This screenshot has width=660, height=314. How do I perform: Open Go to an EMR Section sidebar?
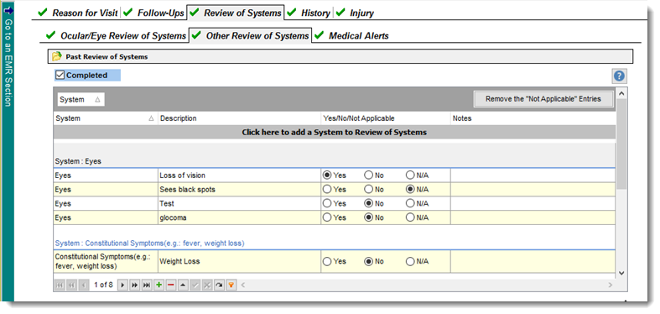pyautogui.click(x=8, y=63)
